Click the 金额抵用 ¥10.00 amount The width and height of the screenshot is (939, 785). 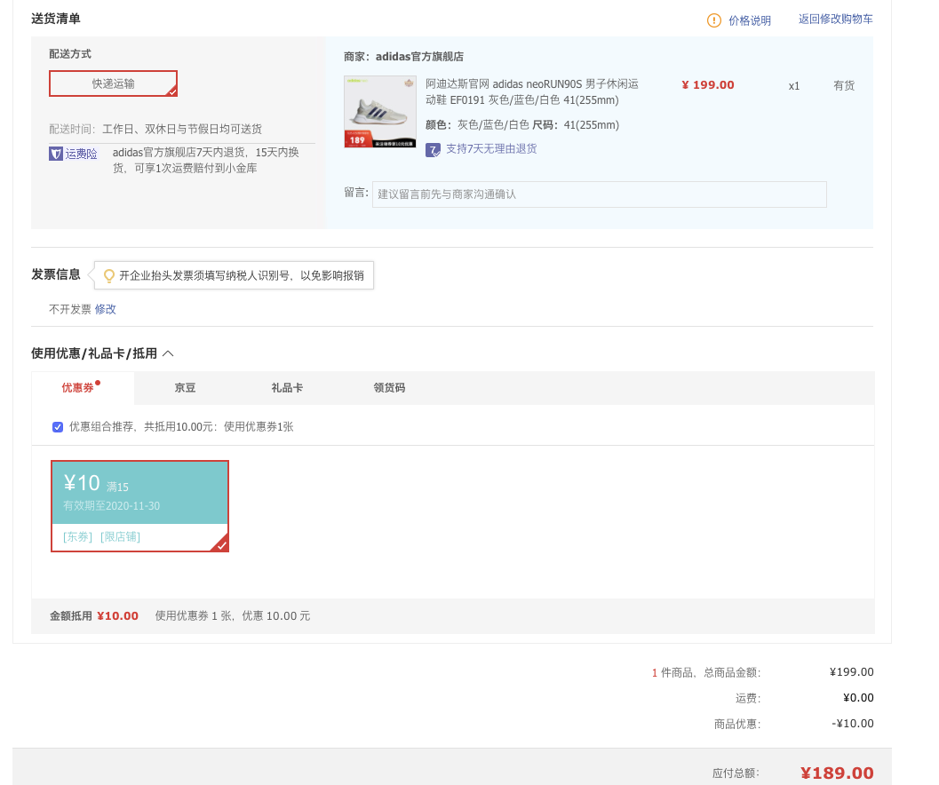pos(117,616)
